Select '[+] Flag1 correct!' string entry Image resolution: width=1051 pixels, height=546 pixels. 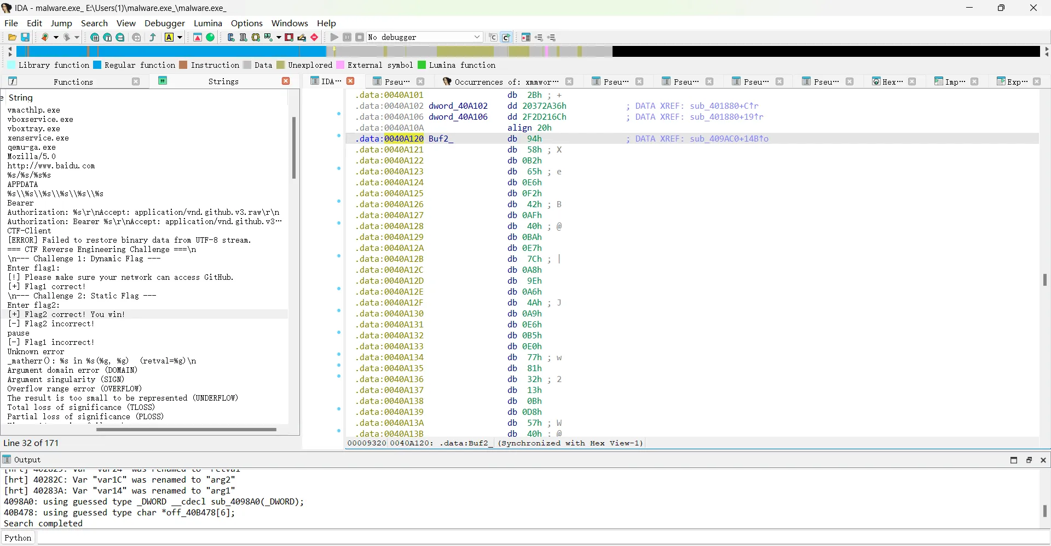tap(47, 286)
